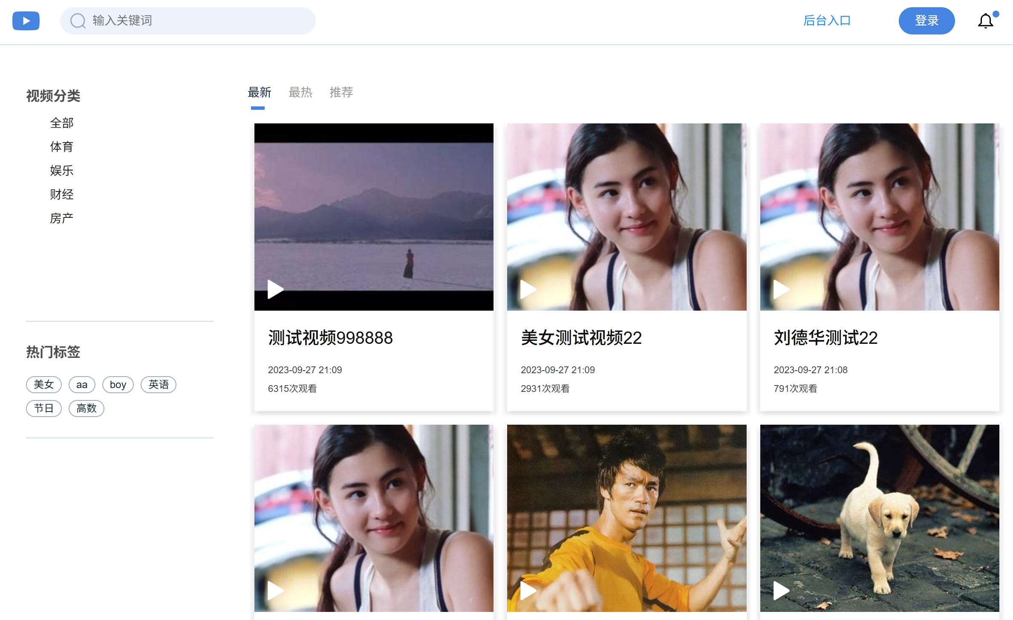
Task: Play the 测试视频998888 video
Action: click(276, 289)
